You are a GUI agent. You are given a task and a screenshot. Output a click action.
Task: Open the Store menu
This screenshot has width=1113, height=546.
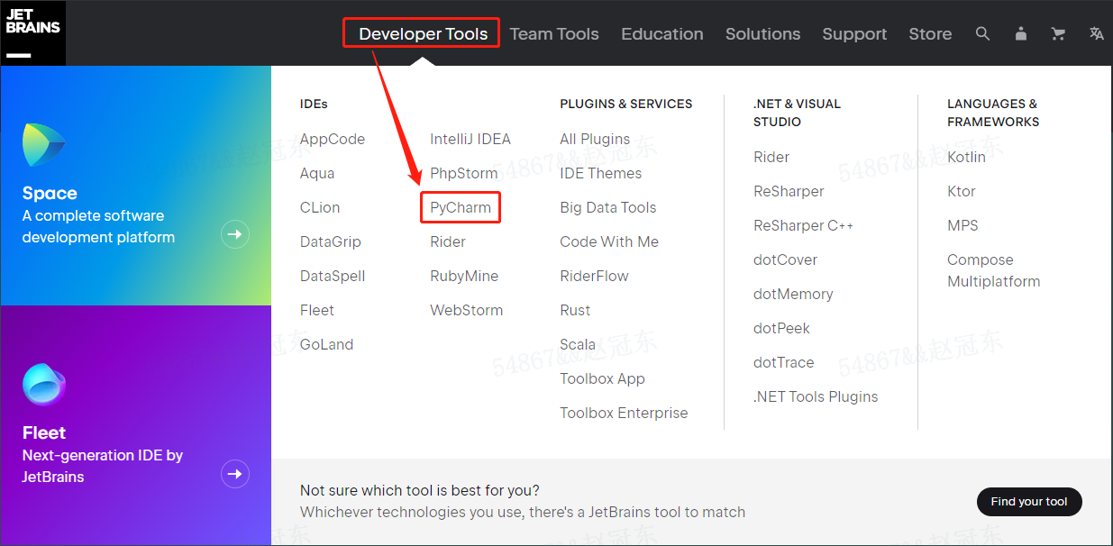930,34
